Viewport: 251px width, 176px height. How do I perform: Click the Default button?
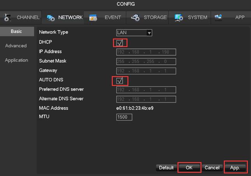pos(166,167)
